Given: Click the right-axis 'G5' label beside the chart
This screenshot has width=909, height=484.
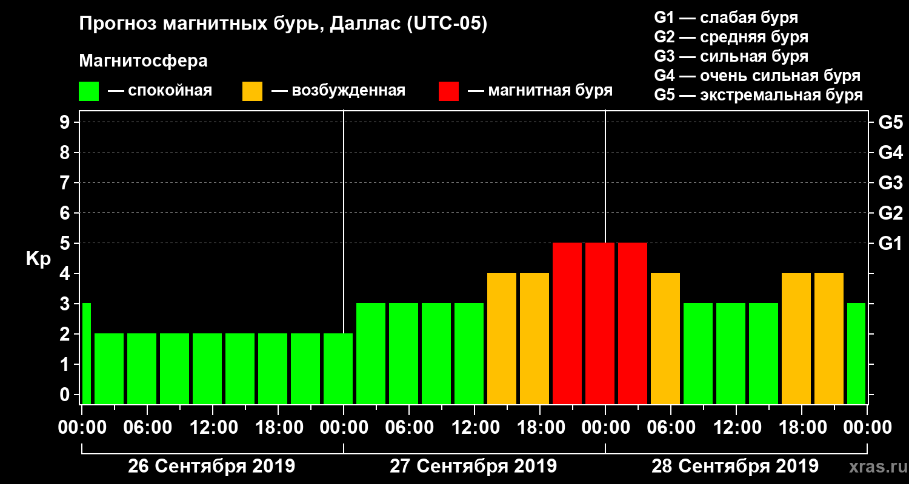Looking at the screenshot, I should pyautogui.click(x=890, y=123).
